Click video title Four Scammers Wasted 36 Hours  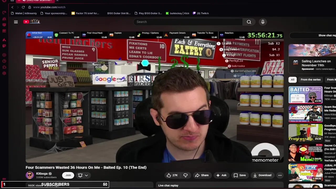point(86,167)
